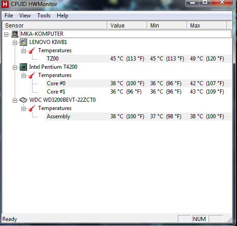Viewport: 237px width, 226px height.
Task: Minimize the HWMonitor window
Action: [193, 3]
